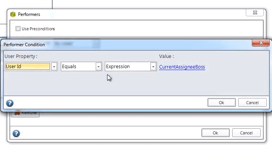The image size is (272, 145).
Task: Click the Expression combo box text
Action: pos(118,67)
